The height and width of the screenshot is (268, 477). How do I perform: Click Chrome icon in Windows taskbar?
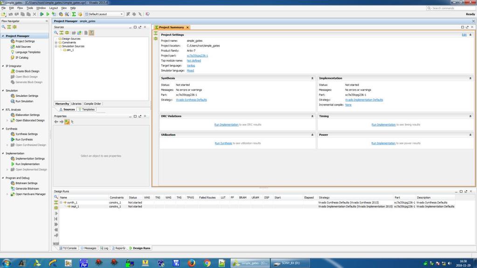207,263
